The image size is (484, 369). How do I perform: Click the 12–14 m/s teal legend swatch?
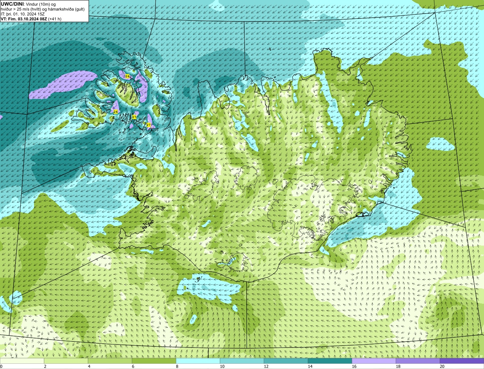point(286,361)
